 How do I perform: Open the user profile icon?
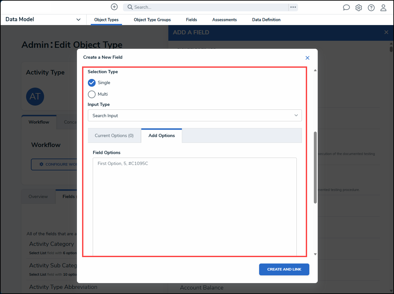(383, 8)
